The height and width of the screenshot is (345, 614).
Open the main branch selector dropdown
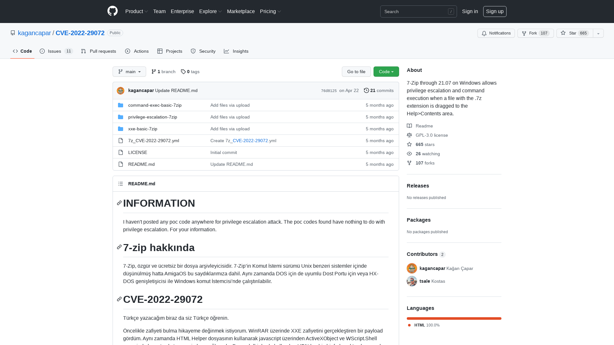coord(129,72)
